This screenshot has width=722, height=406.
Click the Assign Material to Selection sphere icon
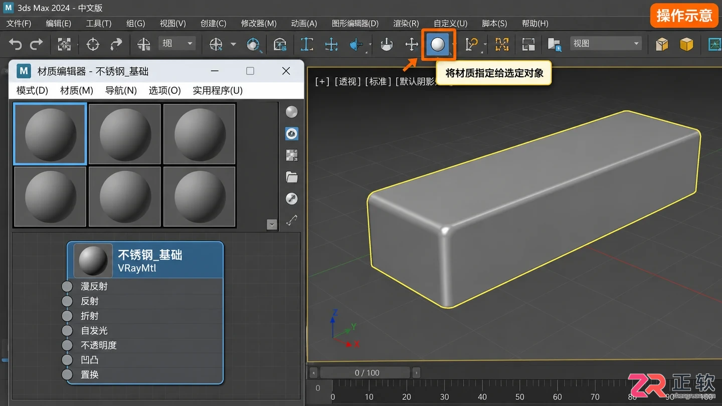[438, 45]
